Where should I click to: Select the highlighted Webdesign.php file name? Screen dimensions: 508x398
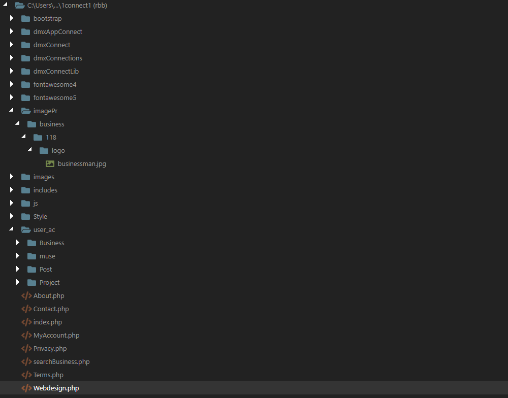[x=56, y=388]
